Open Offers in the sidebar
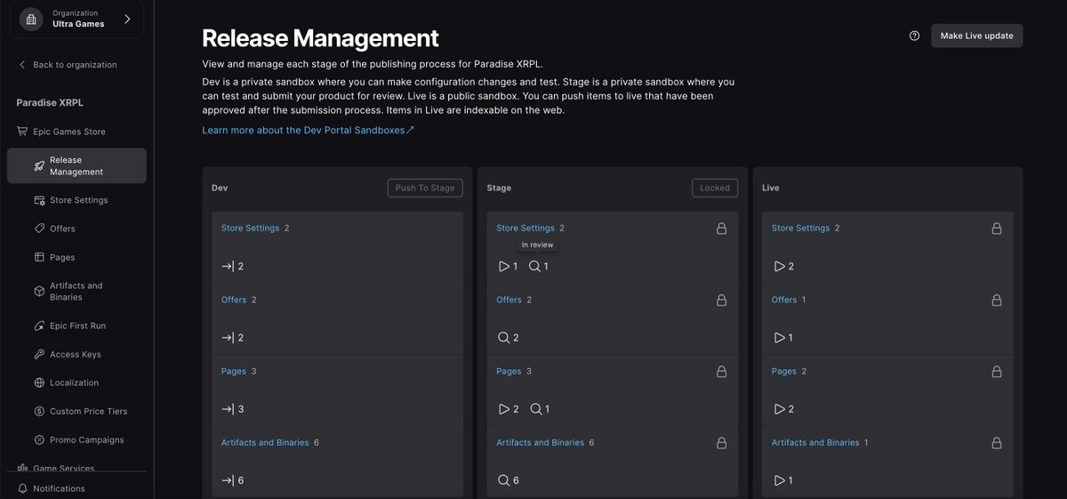Viewport: 1067px width, 499px height. (62, 229)
